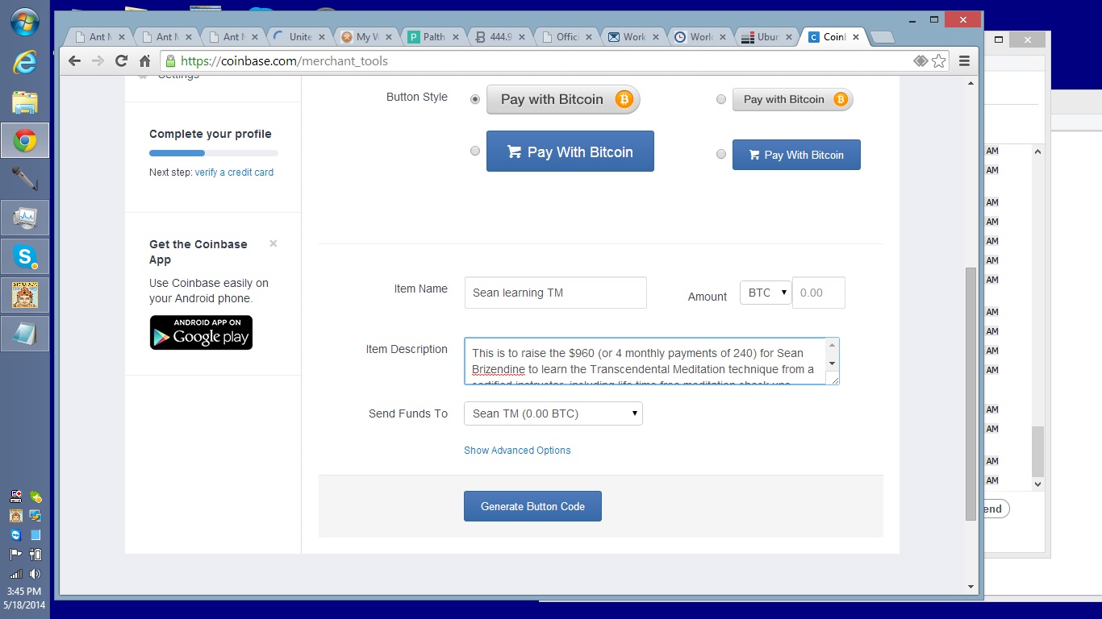The width and height of the screenshot is (1102, 619).
Task: Open Skype from the taskbar
Action: coord(25,256)
